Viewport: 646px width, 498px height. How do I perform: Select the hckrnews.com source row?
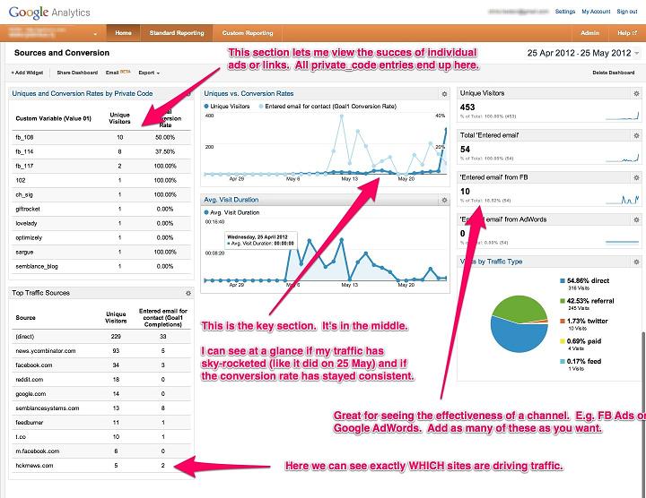tap(101, 466)
